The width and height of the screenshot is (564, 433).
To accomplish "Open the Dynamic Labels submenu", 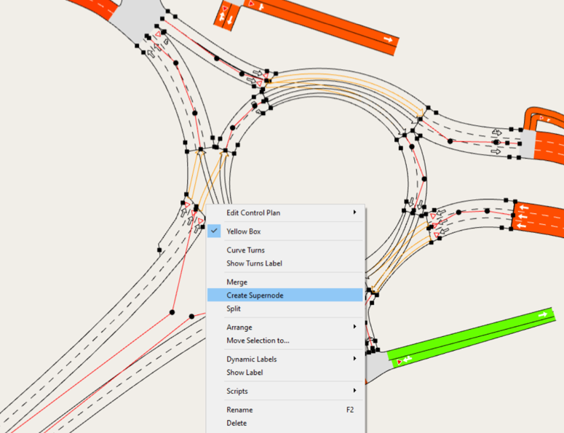I will click(285, 359).
